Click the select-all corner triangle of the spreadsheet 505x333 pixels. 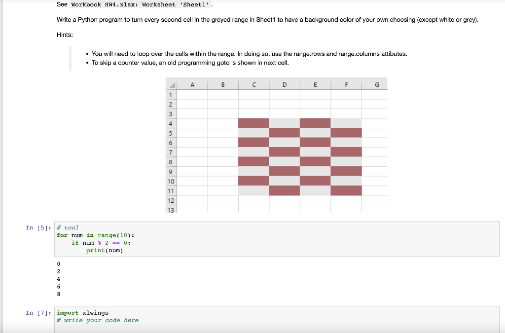[171, 84]
